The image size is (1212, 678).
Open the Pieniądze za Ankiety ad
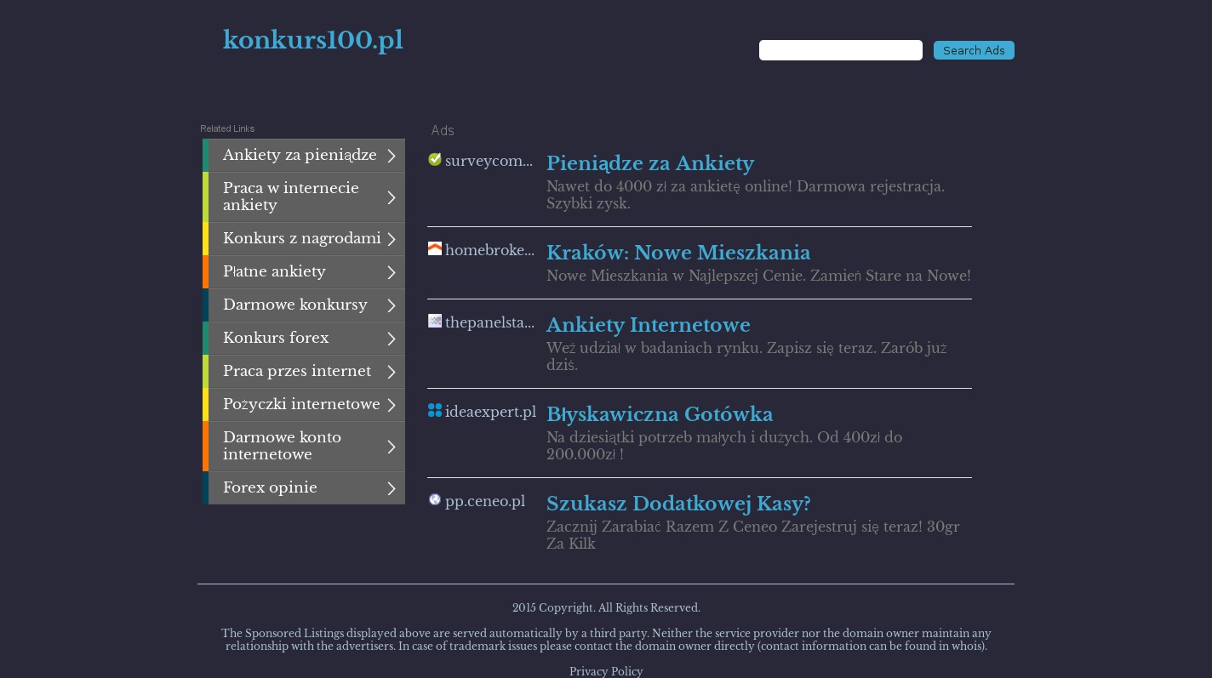(x=650, y=163)
